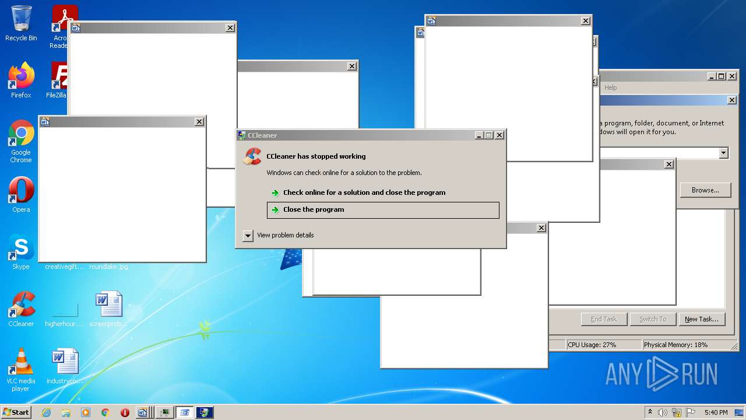Open the industryco Word document icon
This screenshot has height=420, width=746.
coord(64,366)
